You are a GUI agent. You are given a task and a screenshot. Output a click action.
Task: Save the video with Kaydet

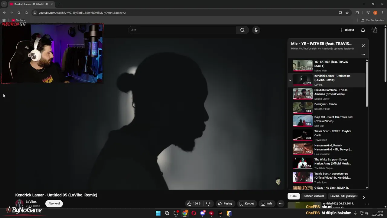(x=247, y=203)
